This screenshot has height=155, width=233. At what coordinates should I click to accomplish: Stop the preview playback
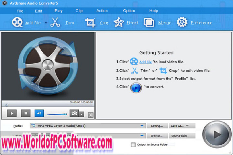tap(26, 113)
